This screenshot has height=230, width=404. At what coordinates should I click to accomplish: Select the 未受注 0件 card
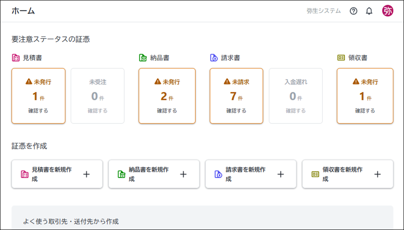pos(98,96)
